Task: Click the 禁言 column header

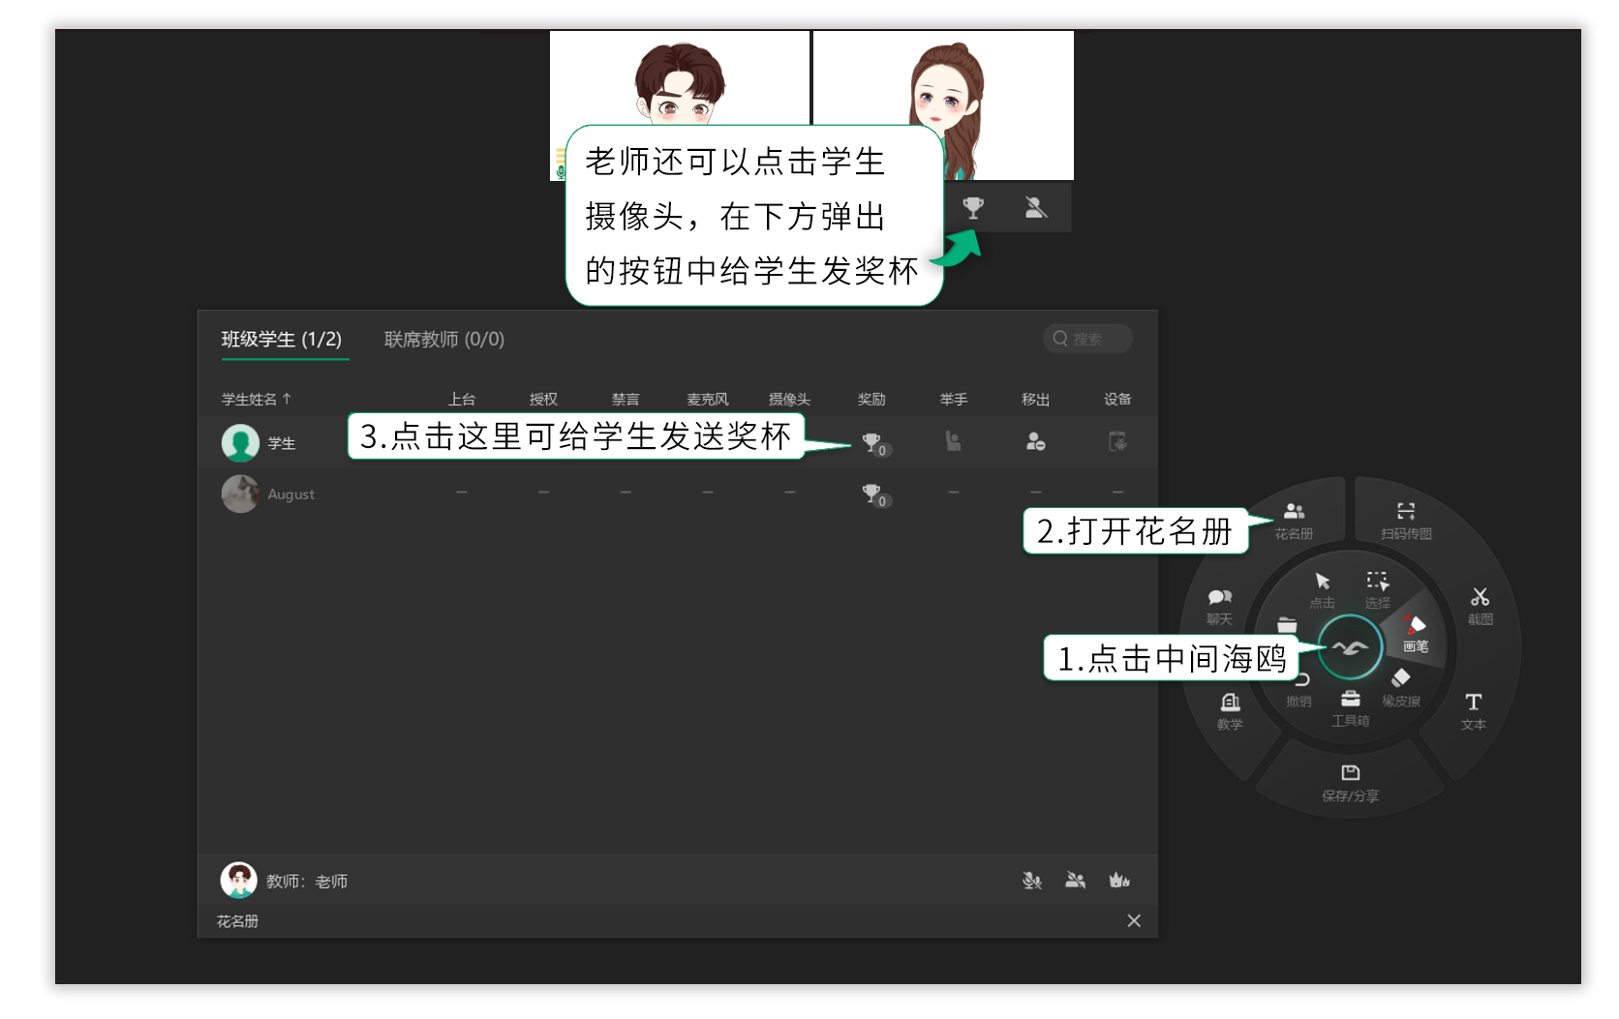Action: pos(626,399)
